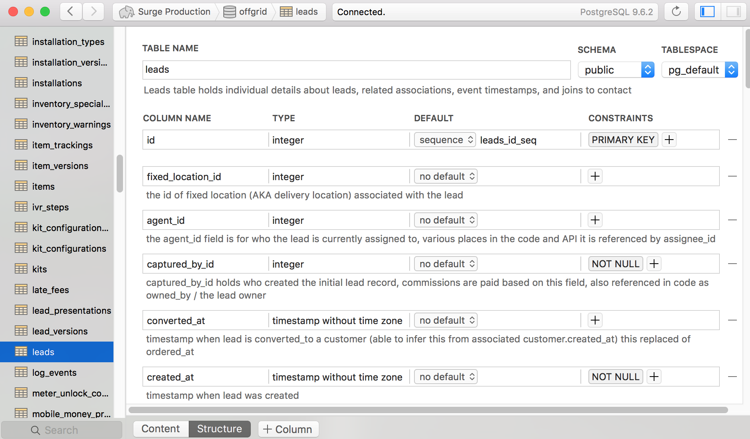Select the ivr_steps table
The width and height of the screenshot is (750, 439).
57,207
